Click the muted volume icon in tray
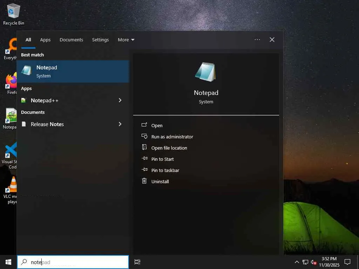The image size is (359, 269). [313, 262]
